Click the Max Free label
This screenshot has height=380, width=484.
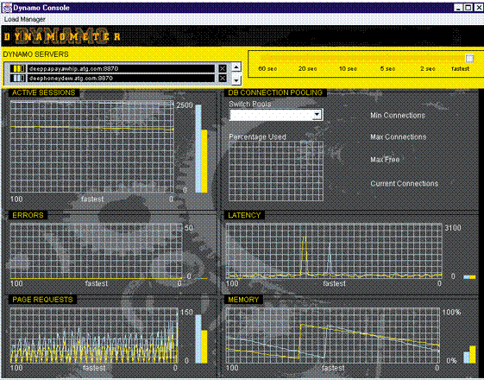click(385, 160)
